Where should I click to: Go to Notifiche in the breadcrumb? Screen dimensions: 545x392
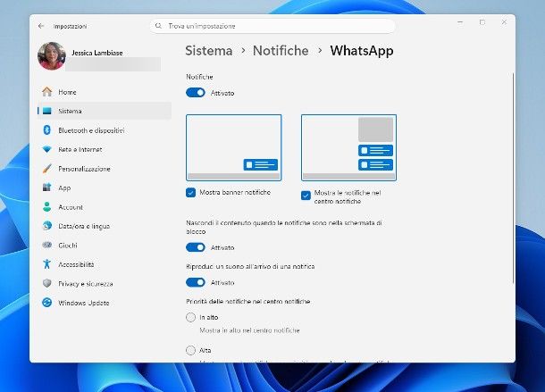click(x=281, y=51)
